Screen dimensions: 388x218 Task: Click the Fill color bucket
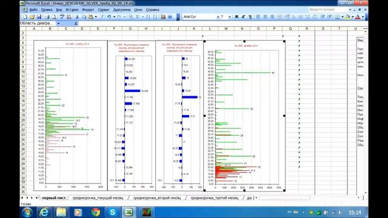point(348,16)
